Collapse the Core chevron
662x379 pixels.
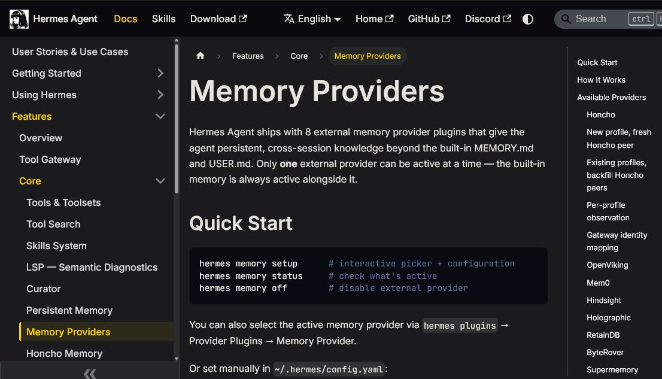[160, 181]
